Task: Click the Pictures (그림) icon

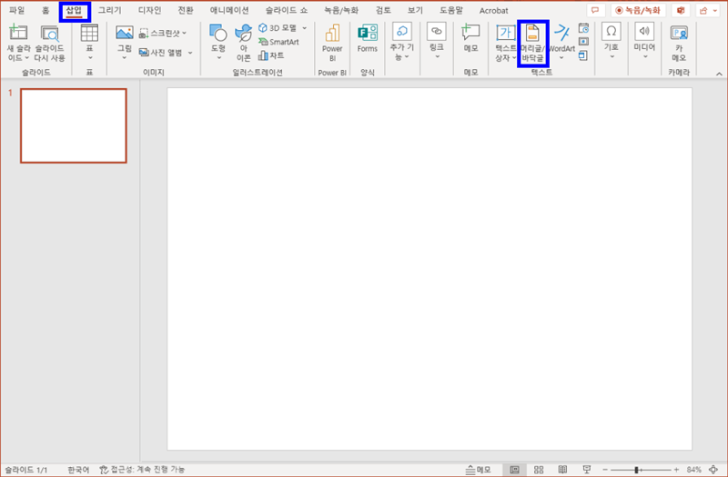Action: (x=125, y=33)
